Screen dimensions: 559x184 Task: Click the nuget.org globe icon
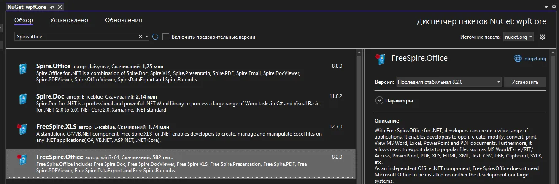click(518, 59)
